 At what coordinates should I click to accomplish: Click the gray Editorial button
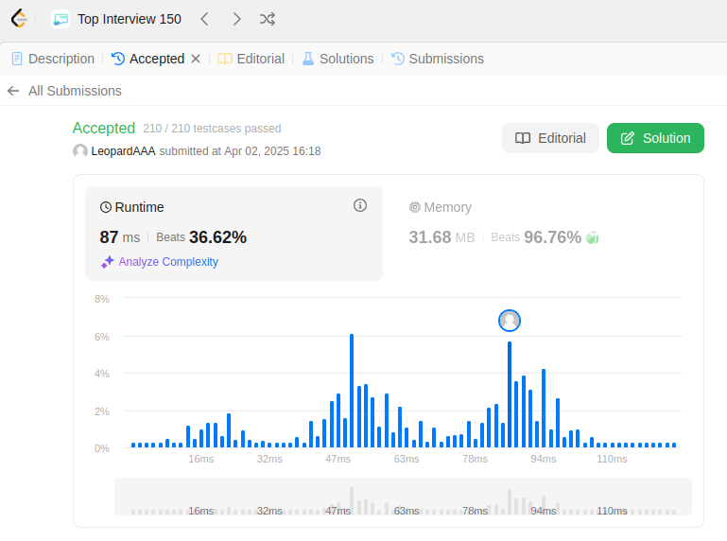(550, 138)
